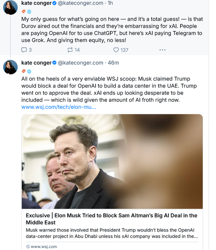Like the post with 137 likes

[x=116, y=50]
